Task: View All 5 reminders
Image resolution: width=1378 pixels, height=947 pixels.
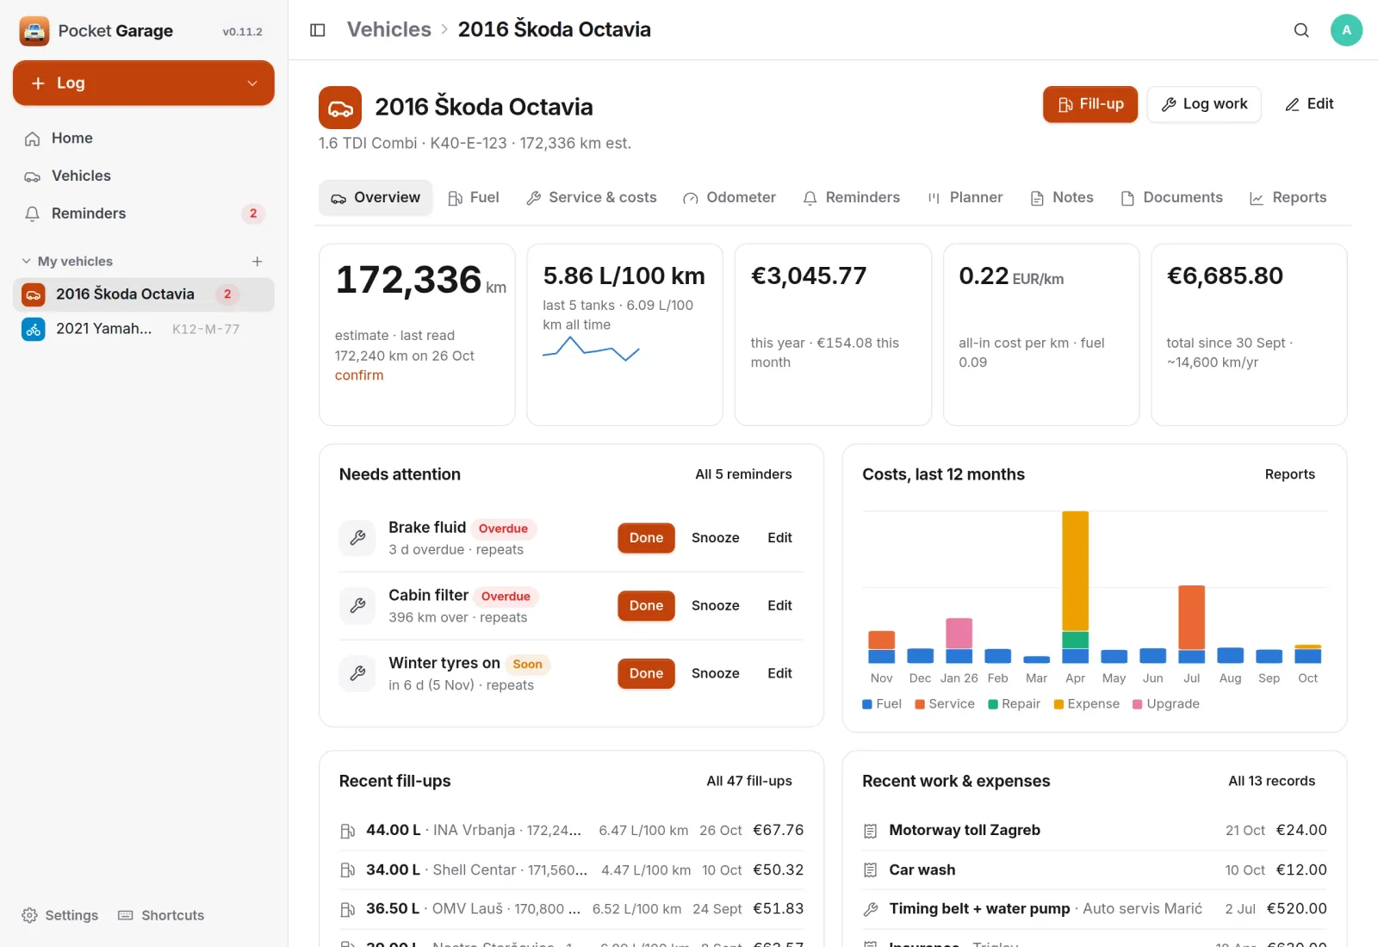Action: coord(743,474)
